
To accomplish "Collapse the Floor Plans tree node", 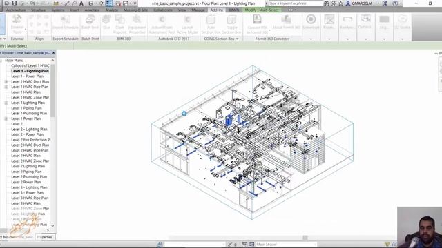I will [1, 61].
